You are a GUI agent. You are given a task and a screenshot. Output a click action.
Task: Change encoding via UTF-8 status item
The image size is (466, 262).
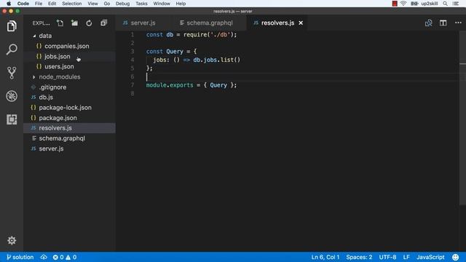click(x=387, y=257)
